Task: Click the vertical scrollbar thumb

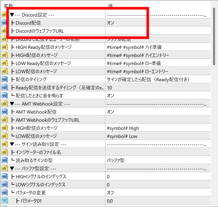Action: click(214, 36)
